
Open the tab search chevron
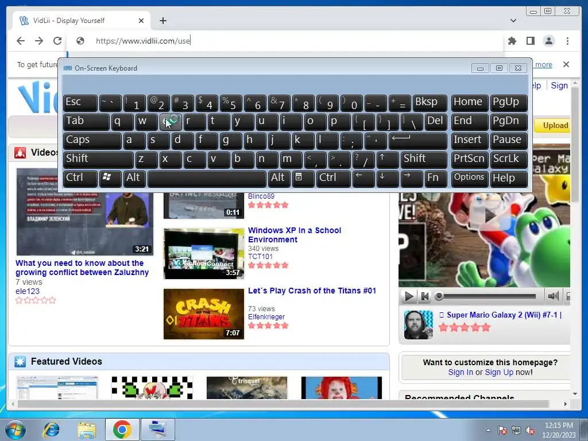point(513,21)
